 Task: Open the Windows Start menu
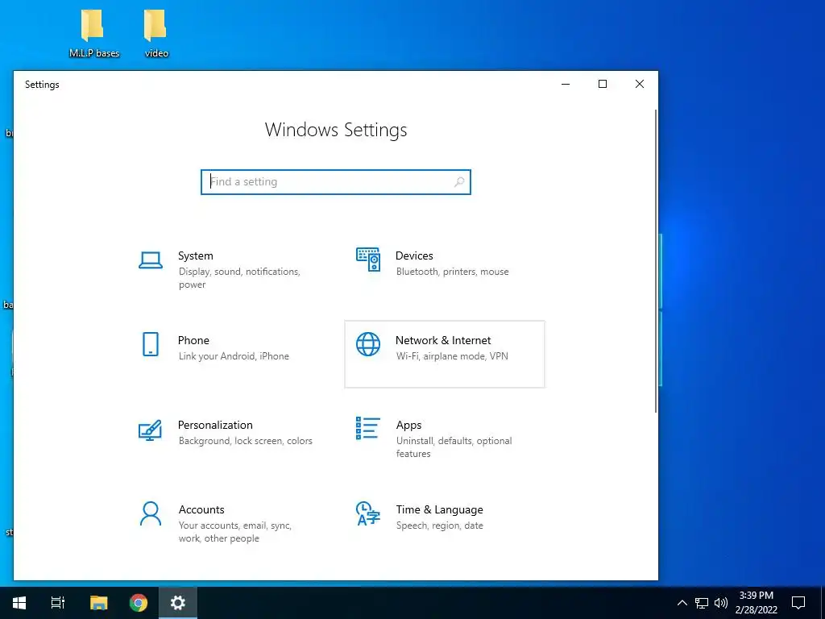(x=19, y=603)
